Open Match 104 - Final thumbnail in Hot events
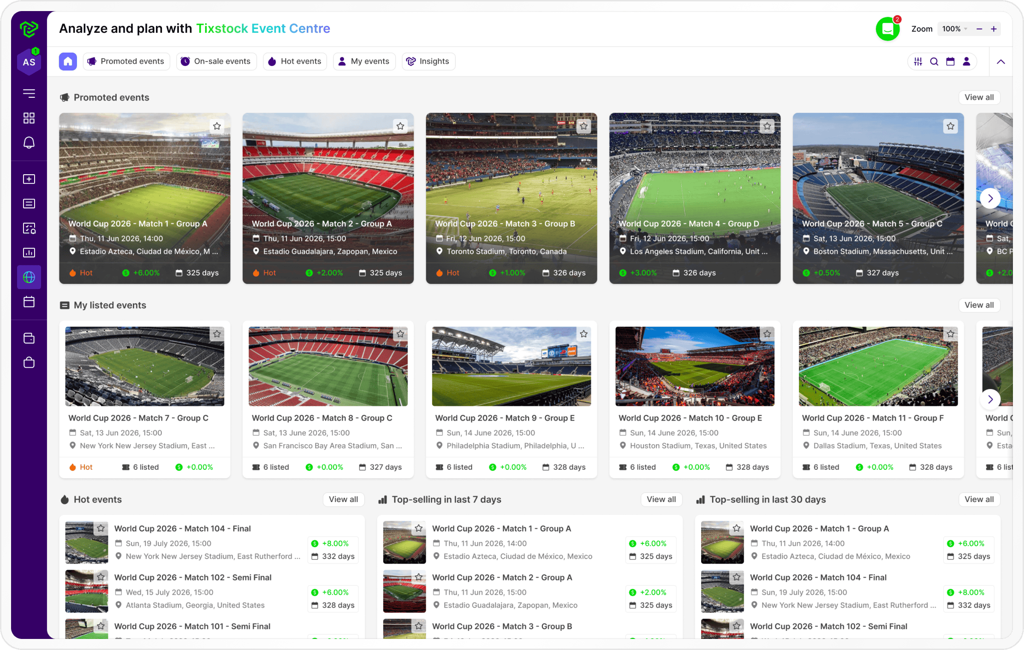The width and height of the screenshot is (1024, 650). [x=86, y=543]
